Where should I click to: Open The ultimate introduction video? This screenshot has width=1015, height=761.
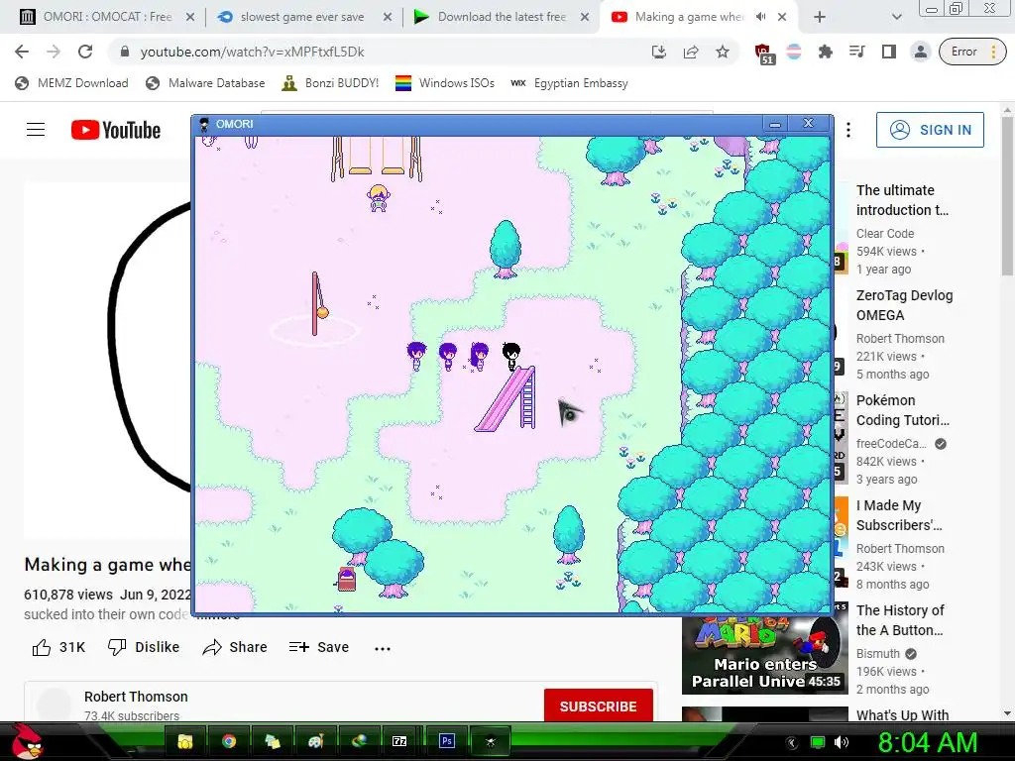[902, 200]
